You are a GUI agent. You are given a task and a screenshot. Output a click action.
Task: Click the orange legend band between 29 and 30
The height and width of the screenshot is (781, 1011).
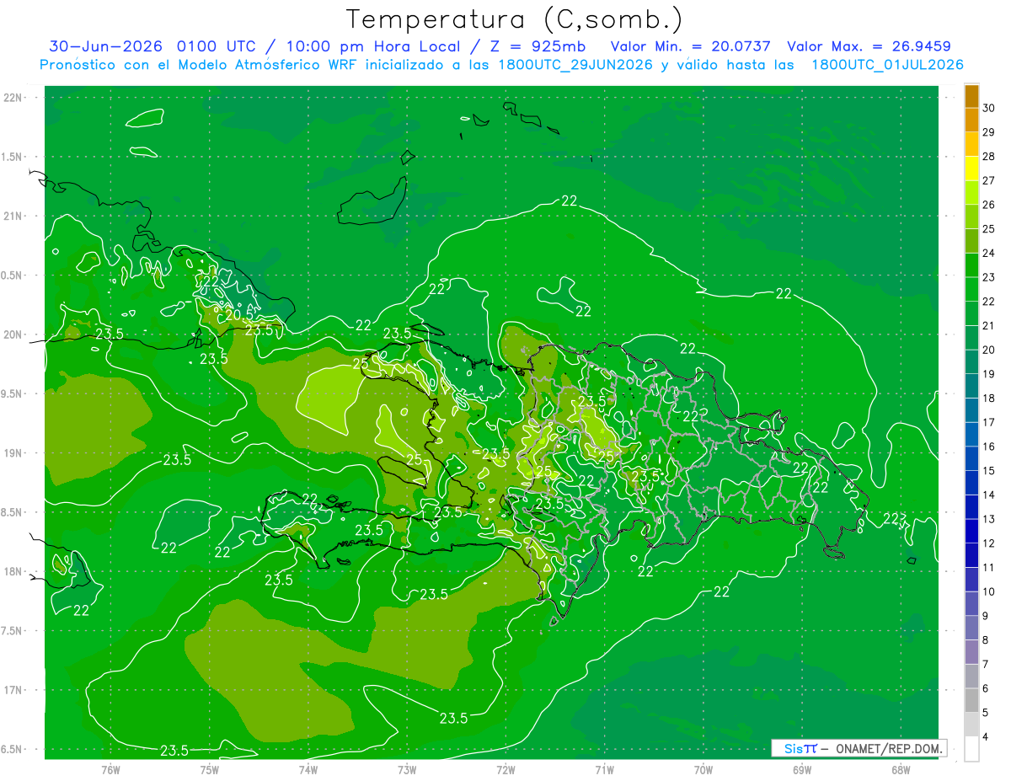[971, 119]
